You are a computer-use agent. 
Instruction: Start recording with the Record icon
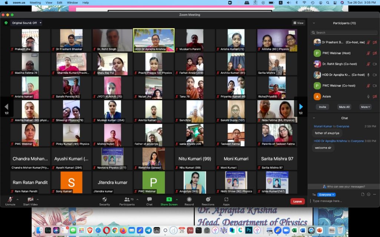[x=189, y=199]
